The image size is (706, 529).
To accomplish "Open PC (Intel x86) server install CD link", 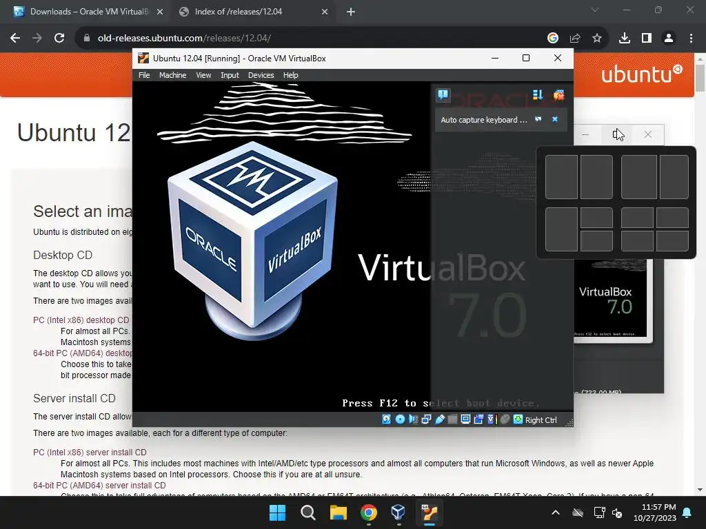I will [90, 452].
